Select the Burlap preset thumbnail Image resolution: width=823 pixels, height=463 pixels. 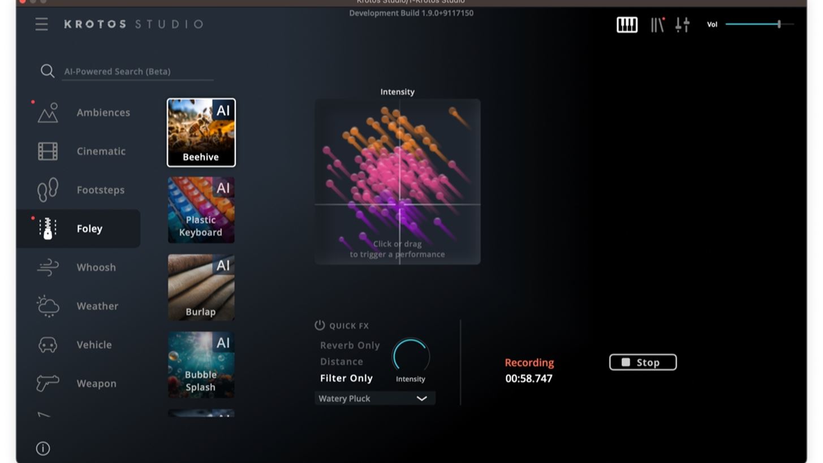point(201,287)
